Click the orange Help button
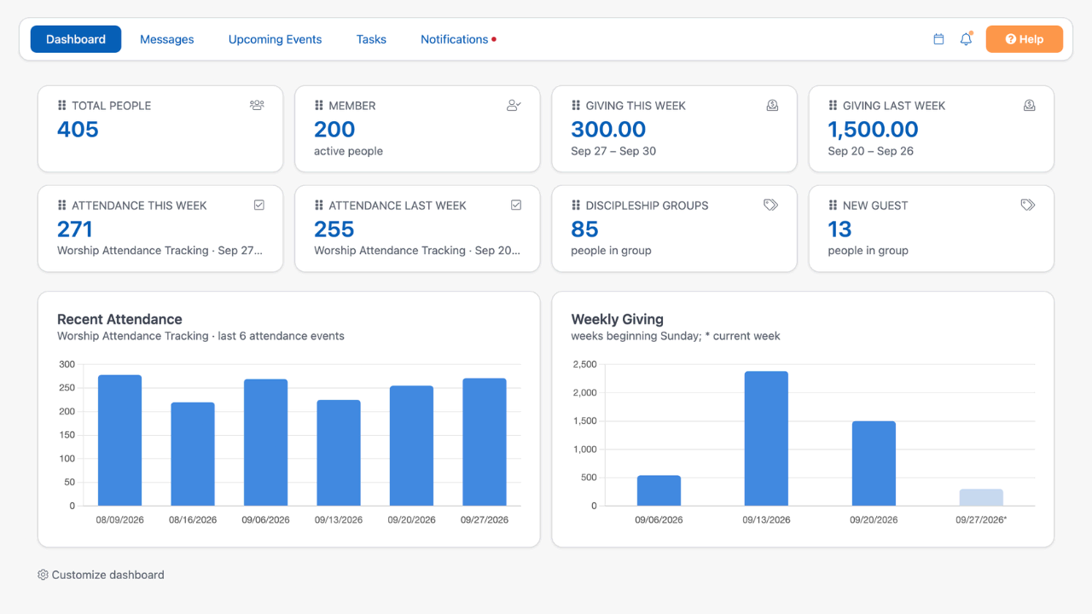This screenshot has width=1092, height=614. [x=1025, y=39]
